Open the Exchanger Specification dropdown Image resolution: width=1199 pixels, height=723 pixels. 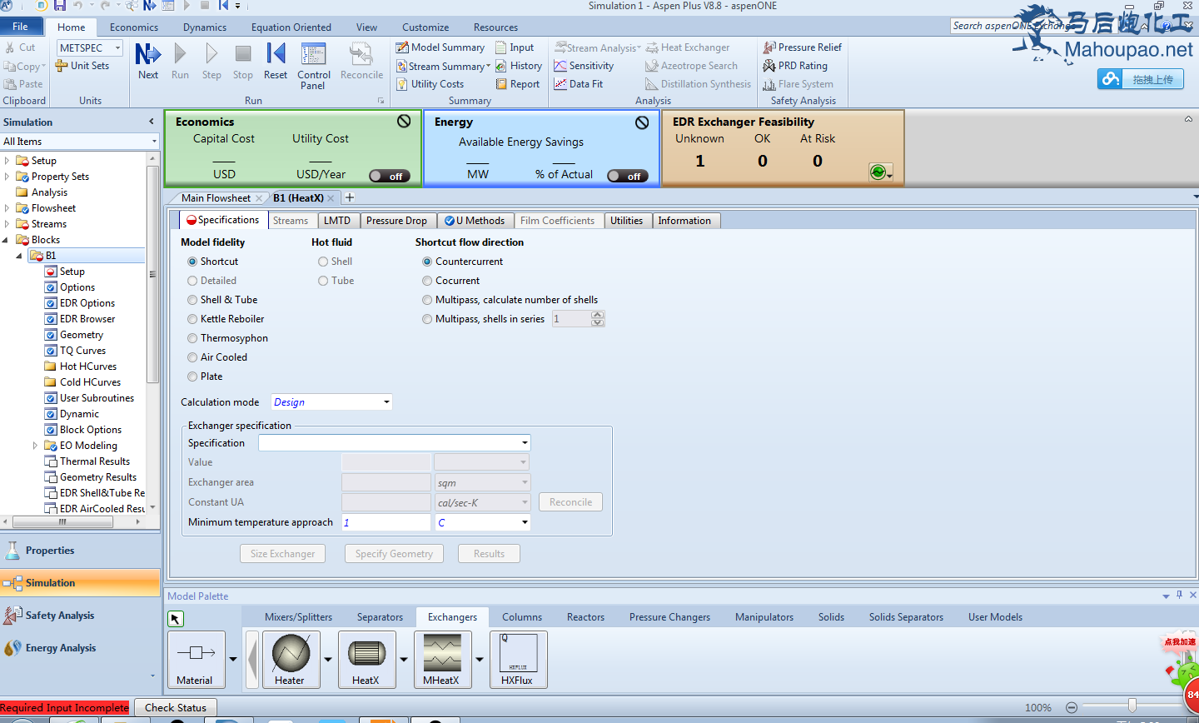click(525, 443)
